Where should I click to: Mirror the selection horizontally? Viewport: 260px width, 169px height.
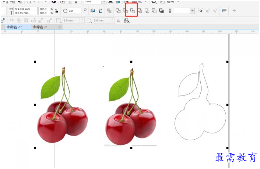coord(93,11)
